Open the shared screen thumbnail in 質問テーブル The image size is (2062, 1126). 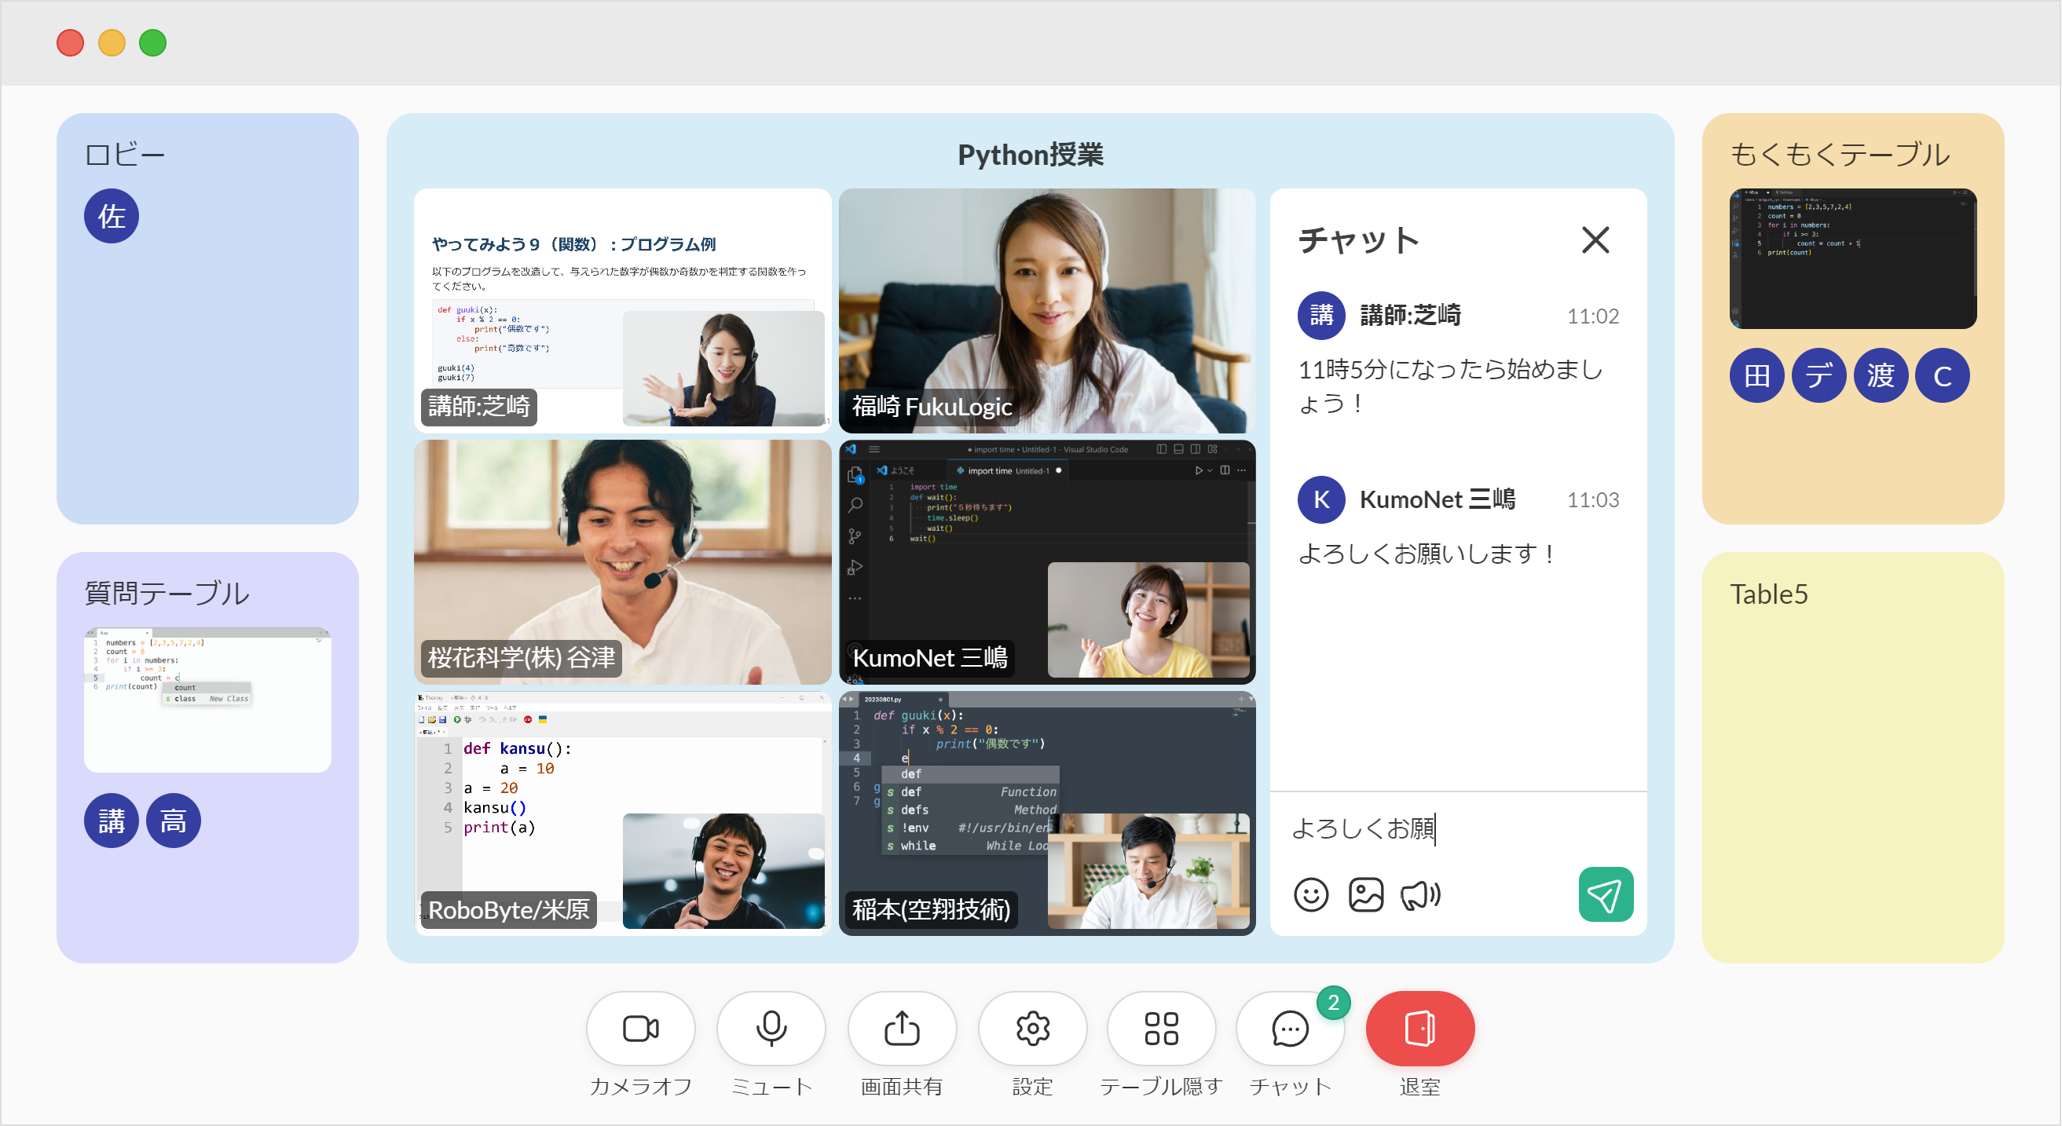207,700
